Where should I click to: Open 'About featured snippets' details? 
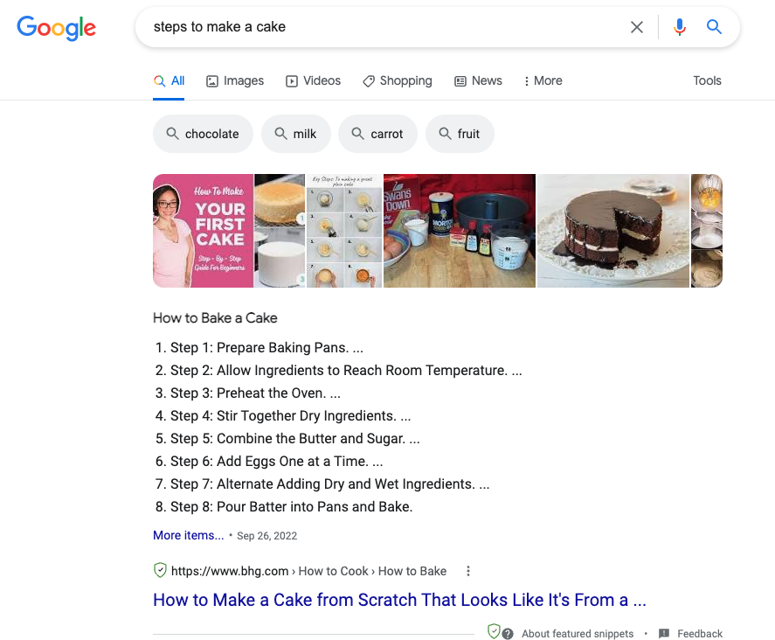point(578,633)
